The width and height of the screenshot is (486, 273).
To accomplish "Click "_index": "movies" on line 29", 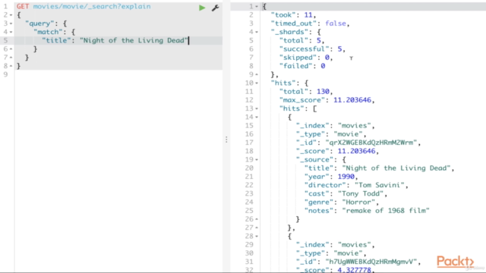I will [336, 245].
